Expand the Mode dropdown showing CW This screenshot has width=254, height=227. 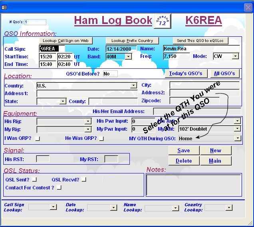[x=235, y=57]
